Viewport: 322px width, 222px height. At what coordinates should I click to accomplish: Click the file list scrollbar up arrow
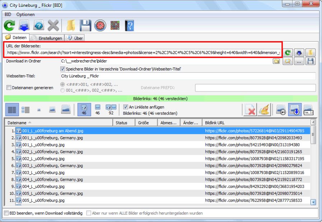click(x=313, y=122)
